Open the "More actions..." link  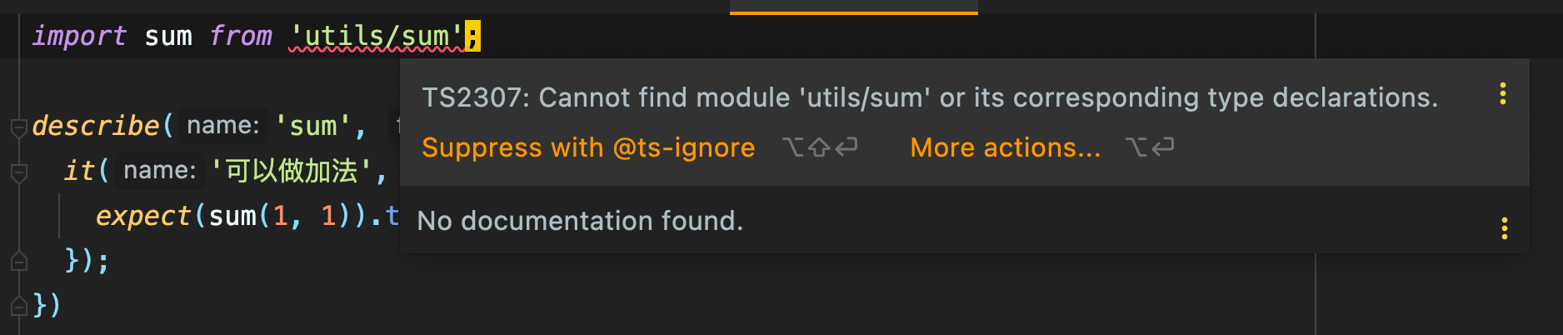pos(1005,147)
